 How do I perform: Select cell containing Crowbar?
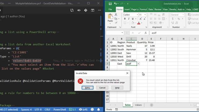click(x=131, y=60)
